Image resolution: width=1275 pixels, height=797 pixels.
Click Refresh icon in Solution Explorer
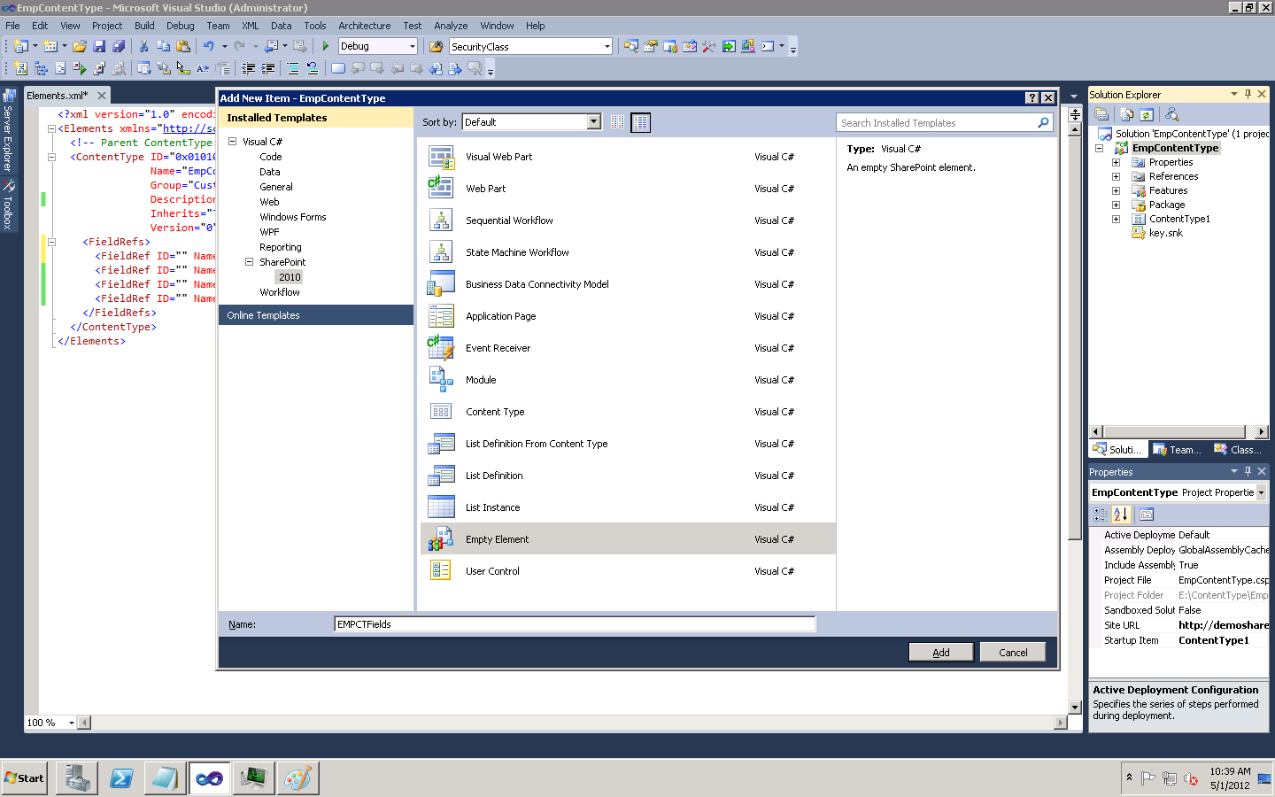tap(1147, 114)
